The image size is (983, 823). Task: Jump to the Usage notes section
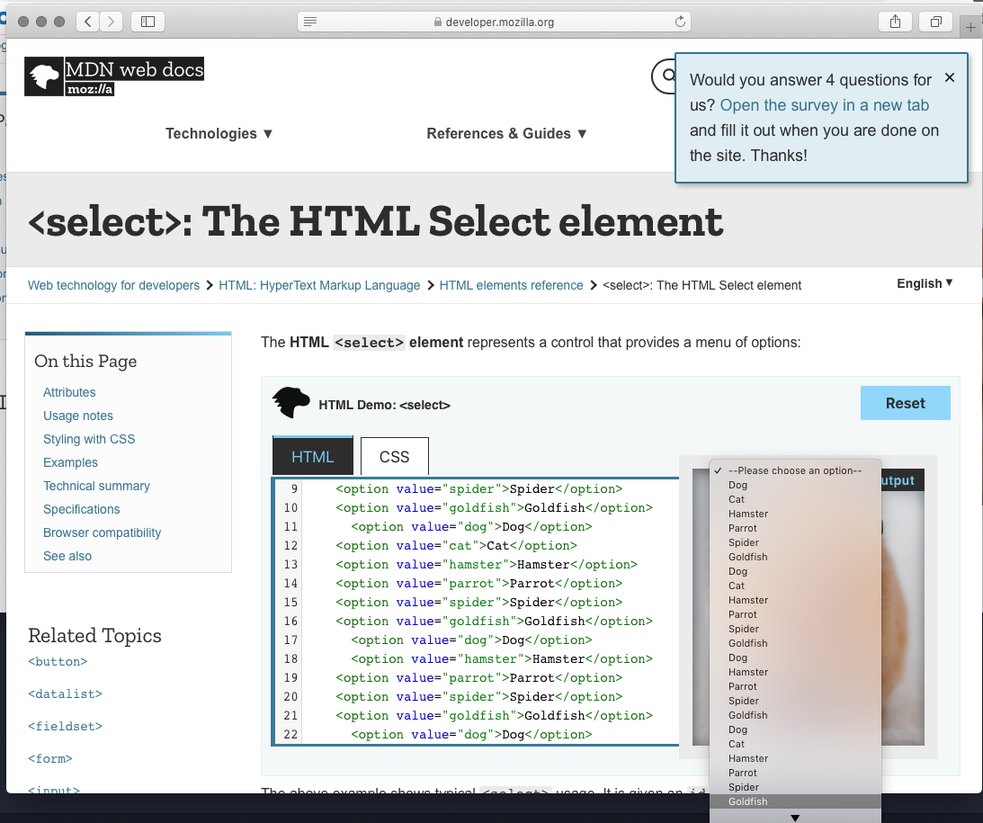coord(78,416)
